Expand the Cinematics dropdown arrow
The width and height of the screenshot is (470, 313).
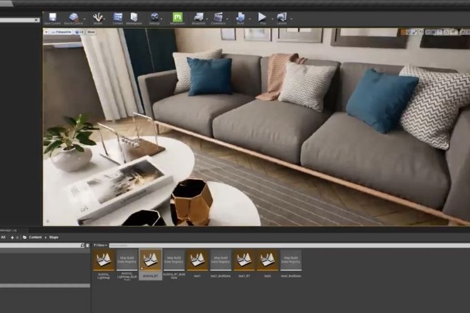pos(227,19)
